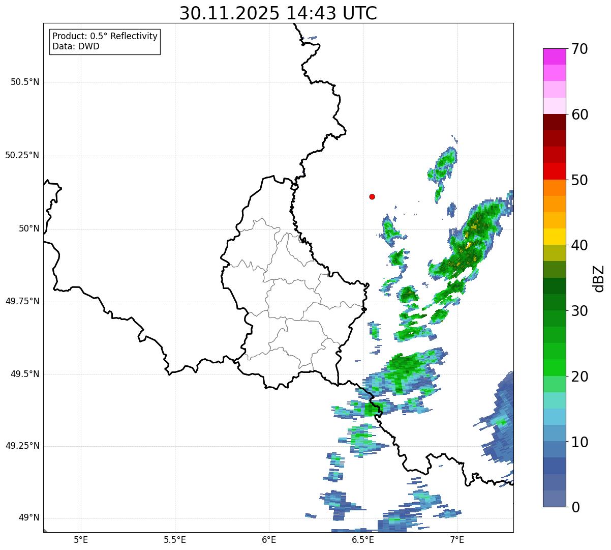Click the 60 tick label on colorbar

(x=579, y=114)
